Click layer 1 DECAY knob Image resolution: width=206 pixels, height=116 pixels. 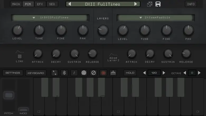[x=56, y=54]
